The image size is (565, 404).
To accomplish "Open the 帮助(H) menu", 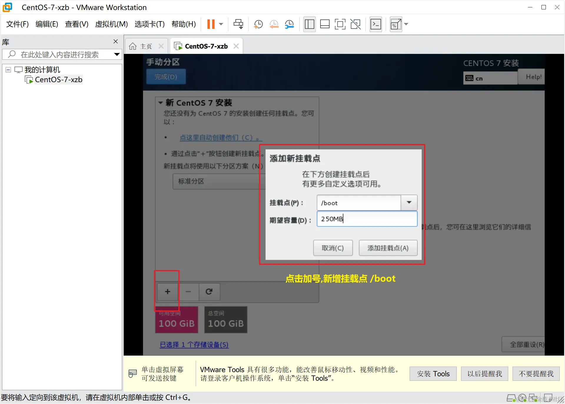I will (184, 24).
